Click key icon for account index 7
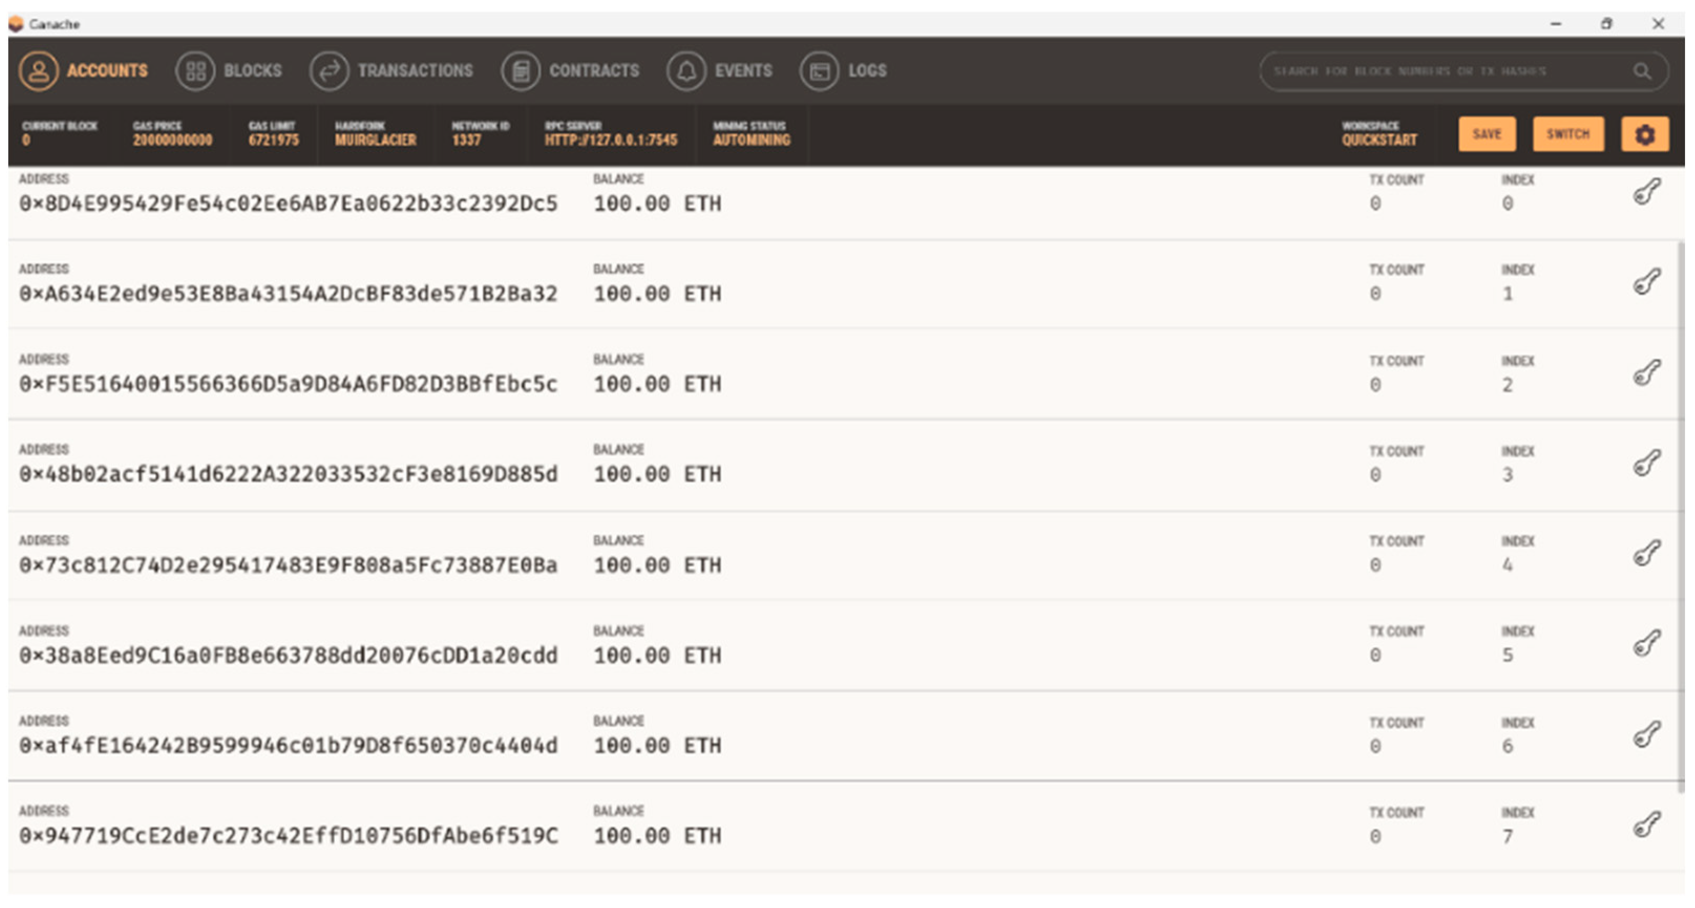Image resolution: width=1695 pixels, height=908 pixels. click(x=1647, y=825)
